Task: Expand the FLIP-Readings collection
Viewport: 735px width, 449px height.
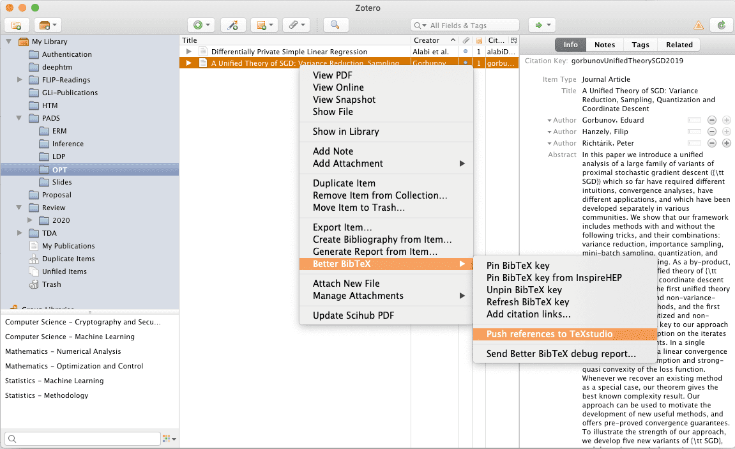Action: 19,80
